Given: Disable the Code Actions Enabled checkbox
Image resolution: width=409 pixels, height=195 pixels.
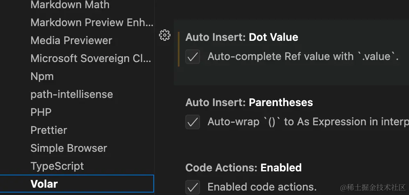Looking at the screenshot, I should point(193,187).
